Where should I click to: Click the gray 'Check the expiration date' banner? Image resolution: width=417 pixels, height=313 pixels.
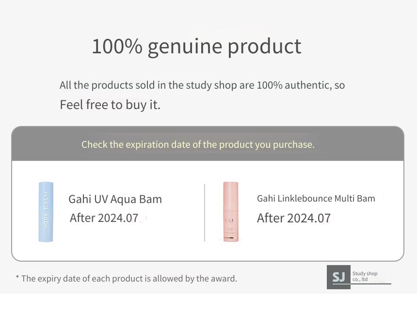(208, 144)
